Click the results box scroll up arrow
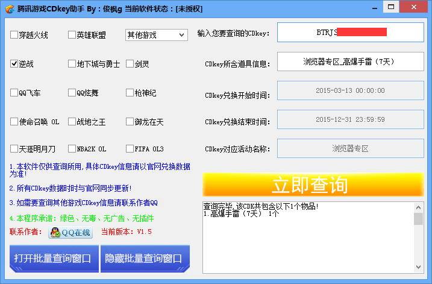This screenshot has width=432, height=284. [x=418, y=207]
